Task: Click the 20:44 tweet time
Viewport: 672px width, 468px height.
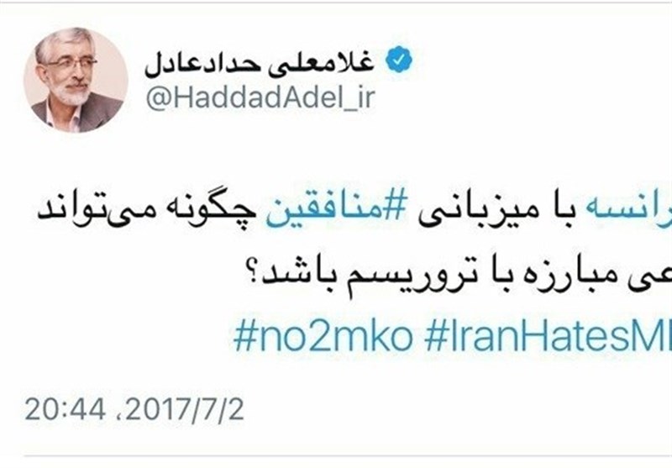Action: click(x=66, y=409)
